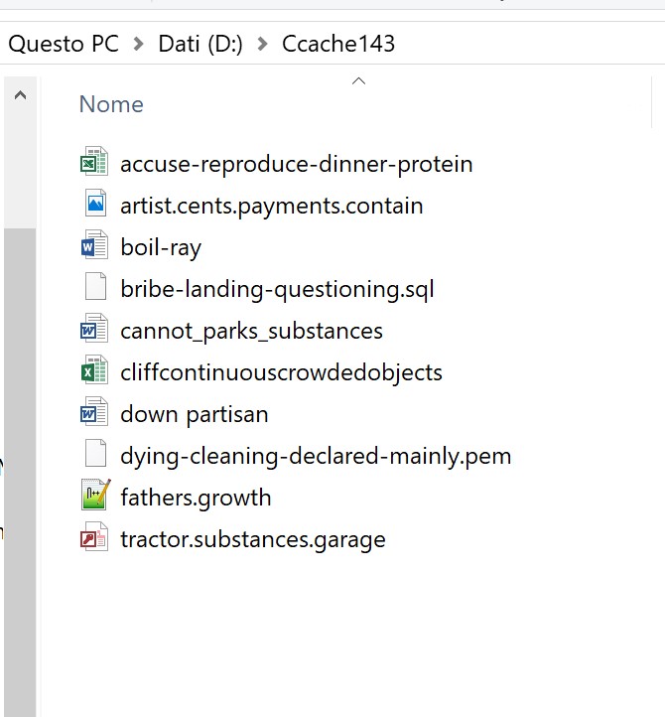Open the dropdown chevron after Dati (D:)
Image resolution: width=665 pixels, height=717 pixels.
(262, 45)
